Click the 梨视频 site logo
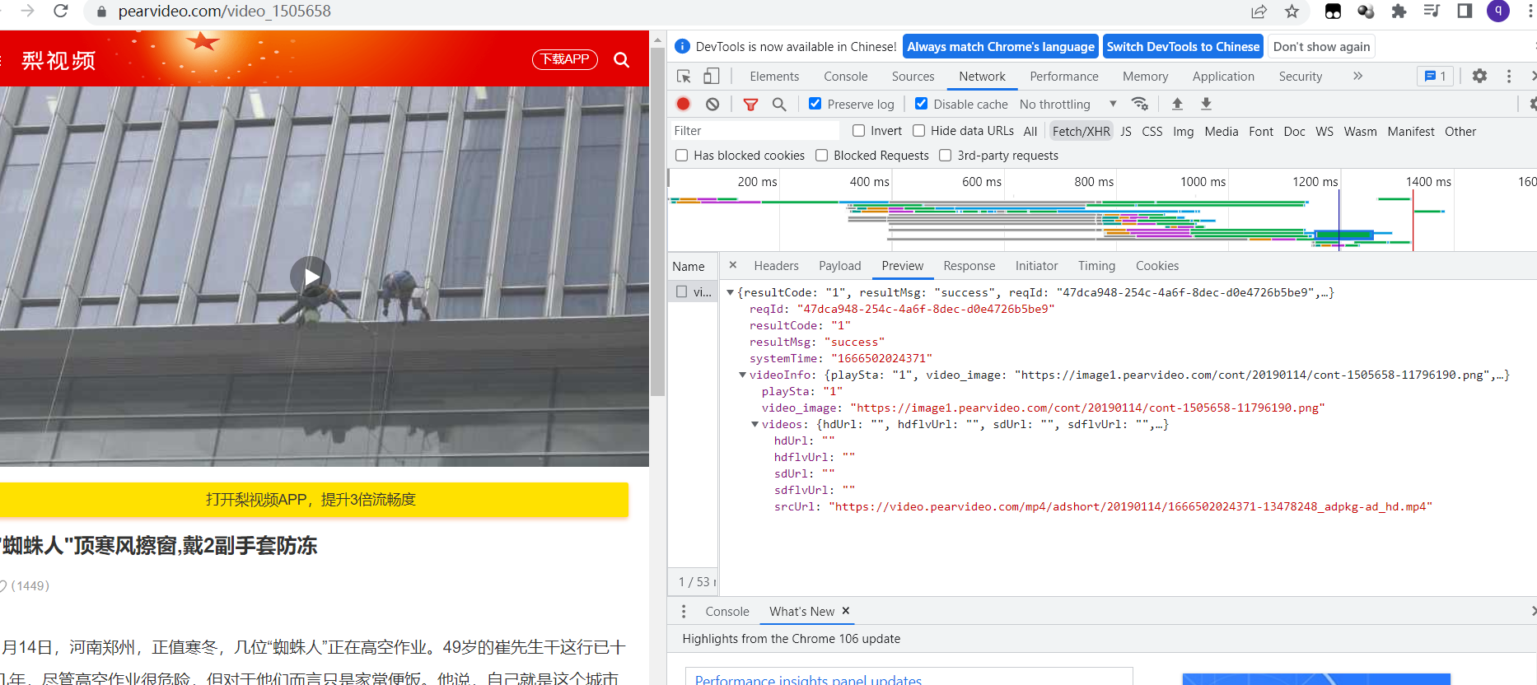This screenshot has height=685, width=1537. tap(58, 60)
